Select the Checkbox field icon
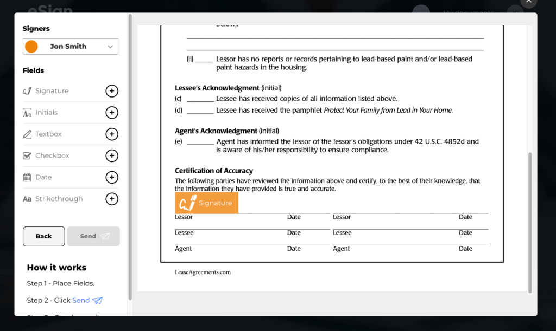Viewport: 556px width, 331px height. [x=27, y=155]
